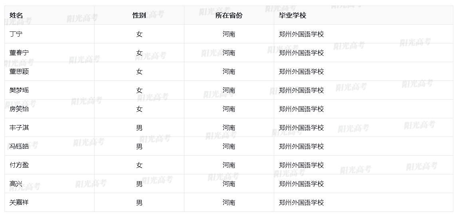Click the 姓名 column header
Viewport: 459px width, 217px height.
coord(16,16)
